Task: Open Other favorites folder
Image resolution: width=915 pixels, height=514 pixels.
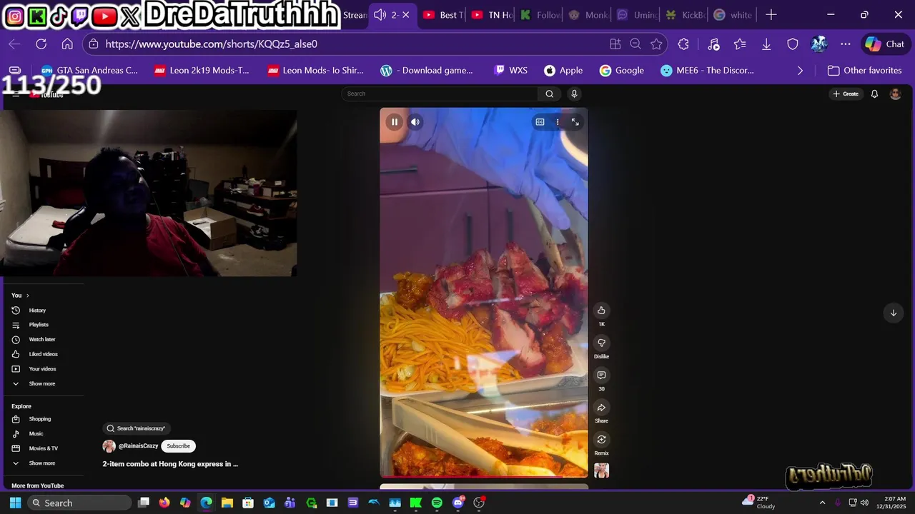Action: tap(864, 71)
